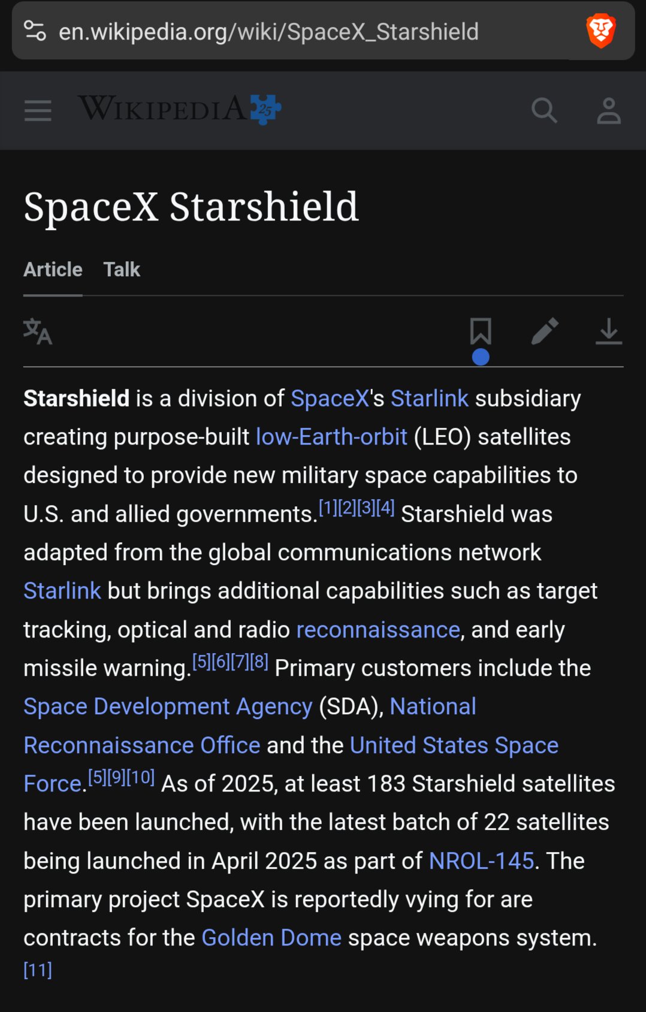Open site settings icon in address bar
The image size is (646, 1012).
point(35,31)
